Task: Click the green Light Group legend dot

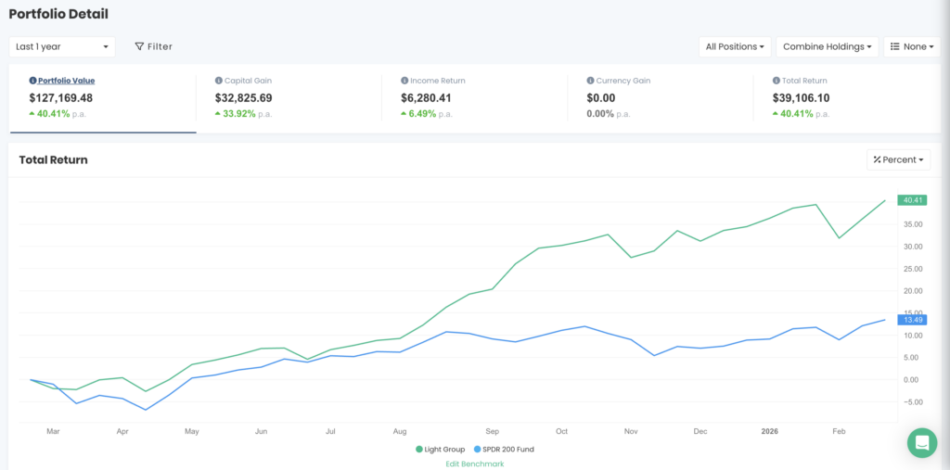Action: tap(419, 450)
